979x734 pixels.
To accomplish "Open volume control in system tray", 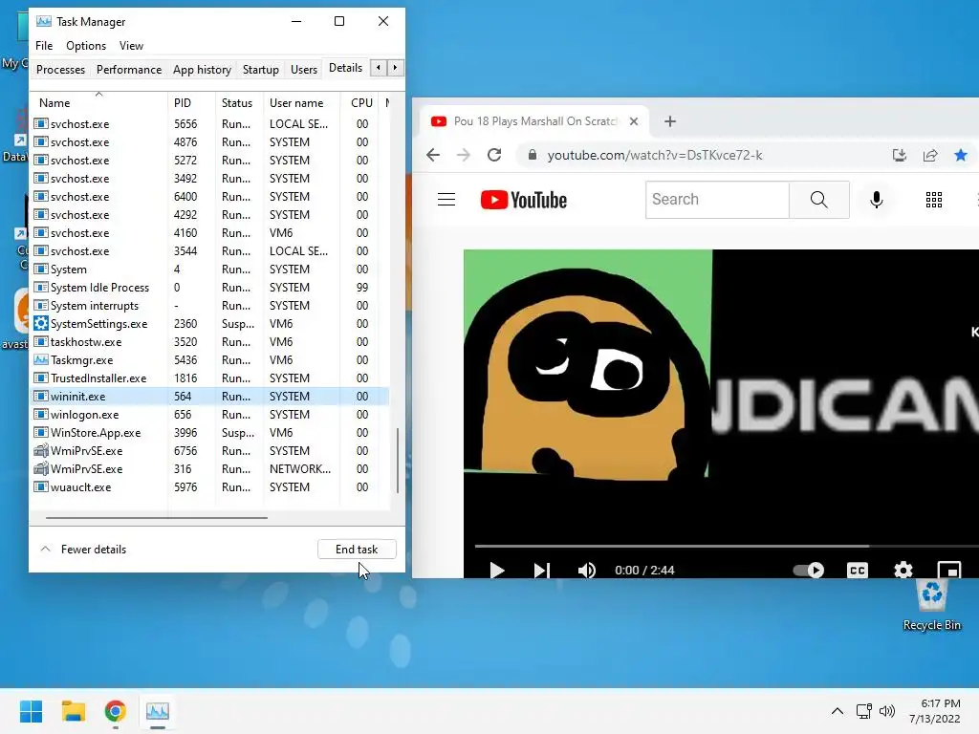I will coord(886,711).
